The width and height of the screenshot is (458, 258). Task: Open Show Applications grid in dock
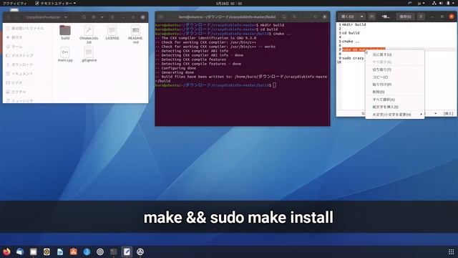[451, 252]
